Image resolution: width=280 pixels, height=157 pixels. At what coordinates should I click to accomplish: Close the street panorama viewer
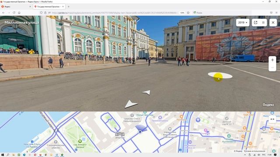point(273,23)
